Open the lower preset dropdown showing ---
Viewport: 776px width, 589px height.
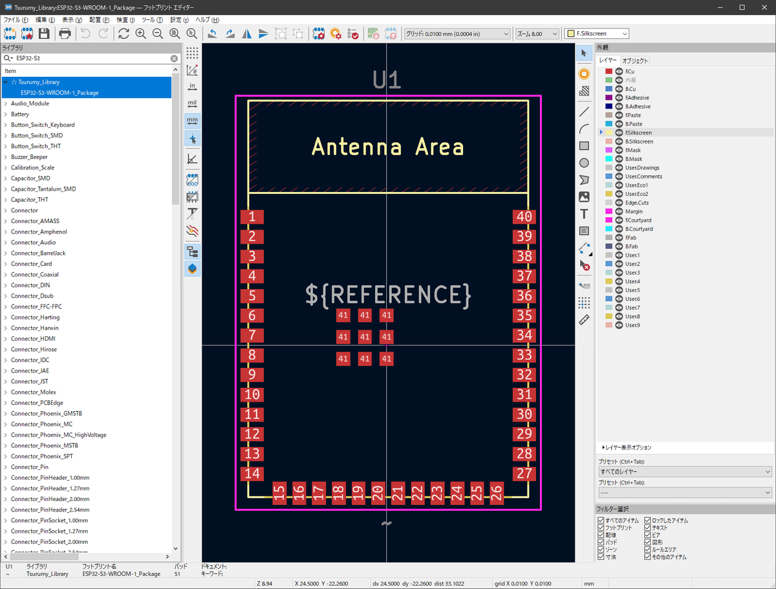[x=685, y=493]
